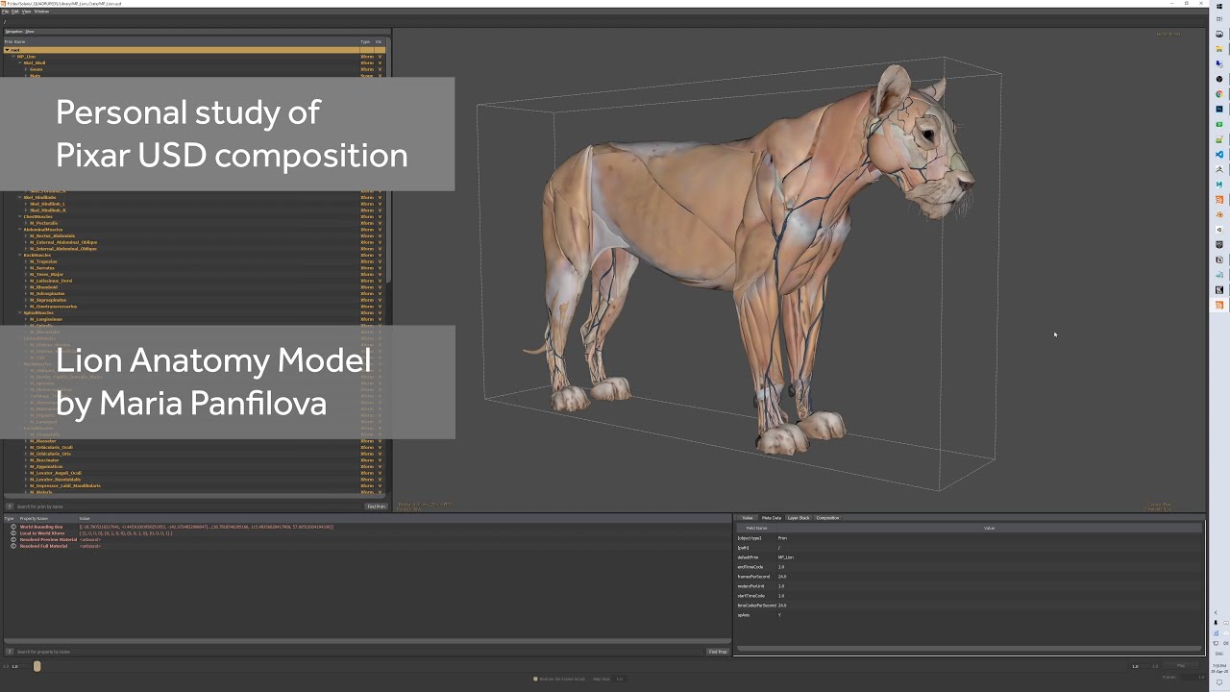Focus the search for property by name field
Screen dimensions: 1230x692
point(360,652)
